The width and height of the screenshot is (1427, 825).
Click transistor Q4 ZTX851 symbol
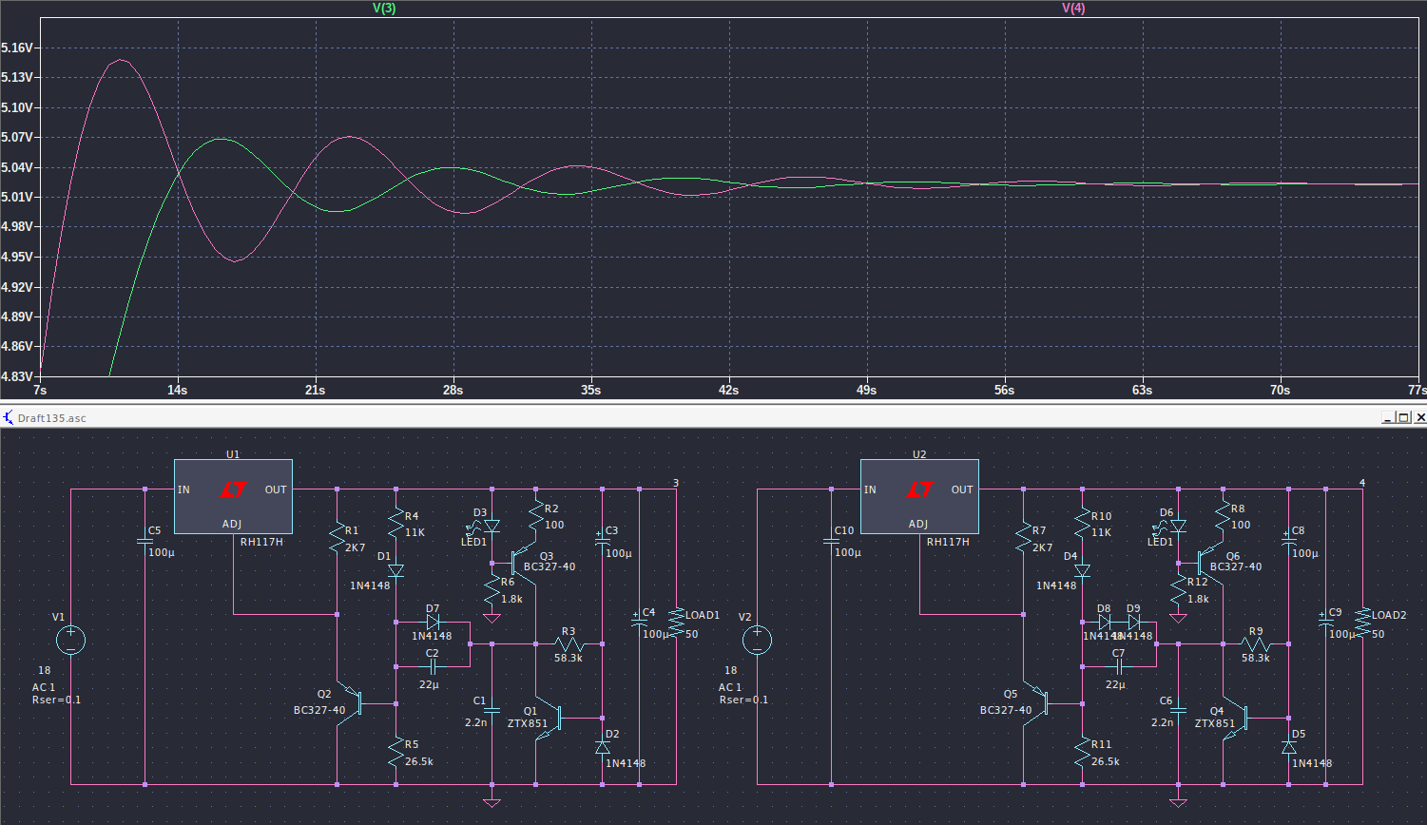1235,718
